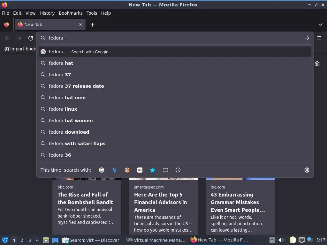
Task: Go forward to next page
Action: [x=19, y=38]
